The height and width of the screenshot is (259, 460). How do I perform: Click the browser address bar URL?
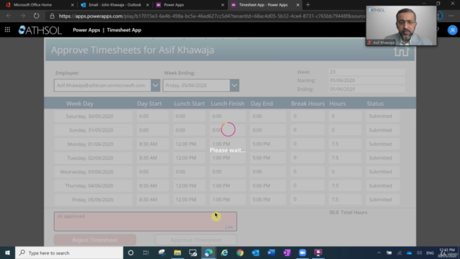click(212, 16)
